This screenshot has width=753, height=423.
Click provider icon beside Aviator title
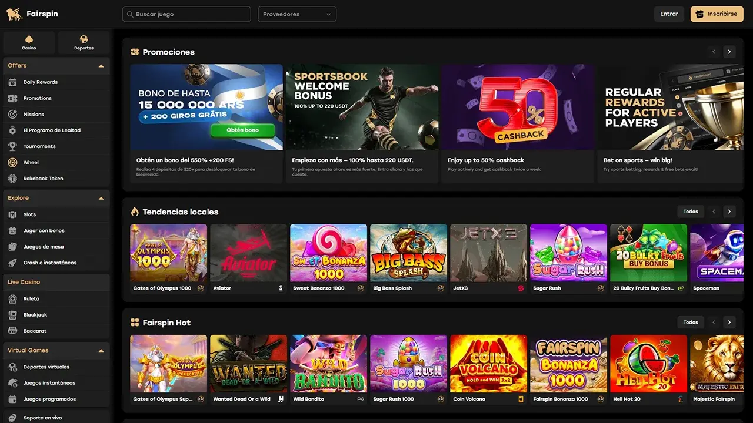[281, 288]
